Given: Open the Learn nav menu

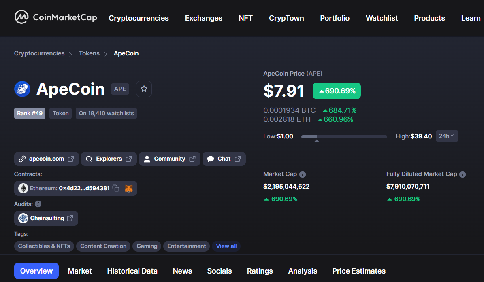Looking at the screenshot, I should click(x=471, y=18).
